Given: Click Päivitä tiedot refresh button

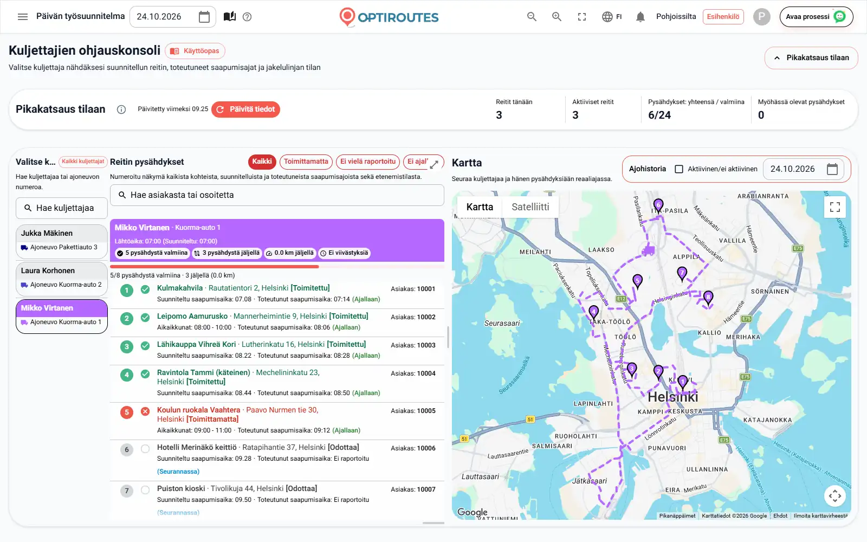Looking at the screenshot, I should coord(245,109).
